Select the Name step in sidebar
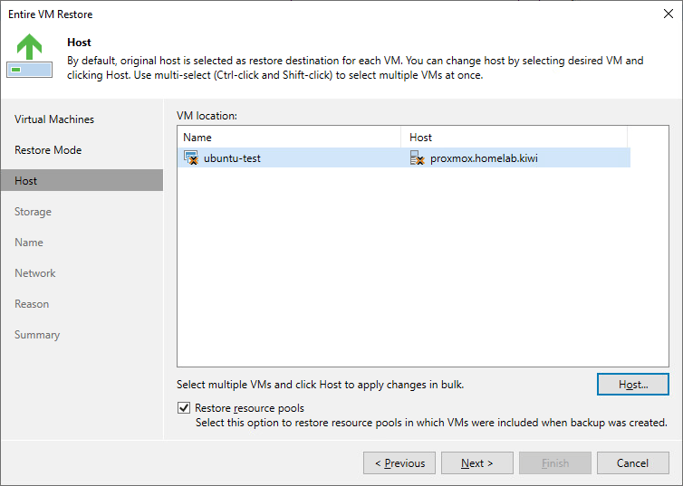The image size is (683, 486). click(x=29, y=243)
